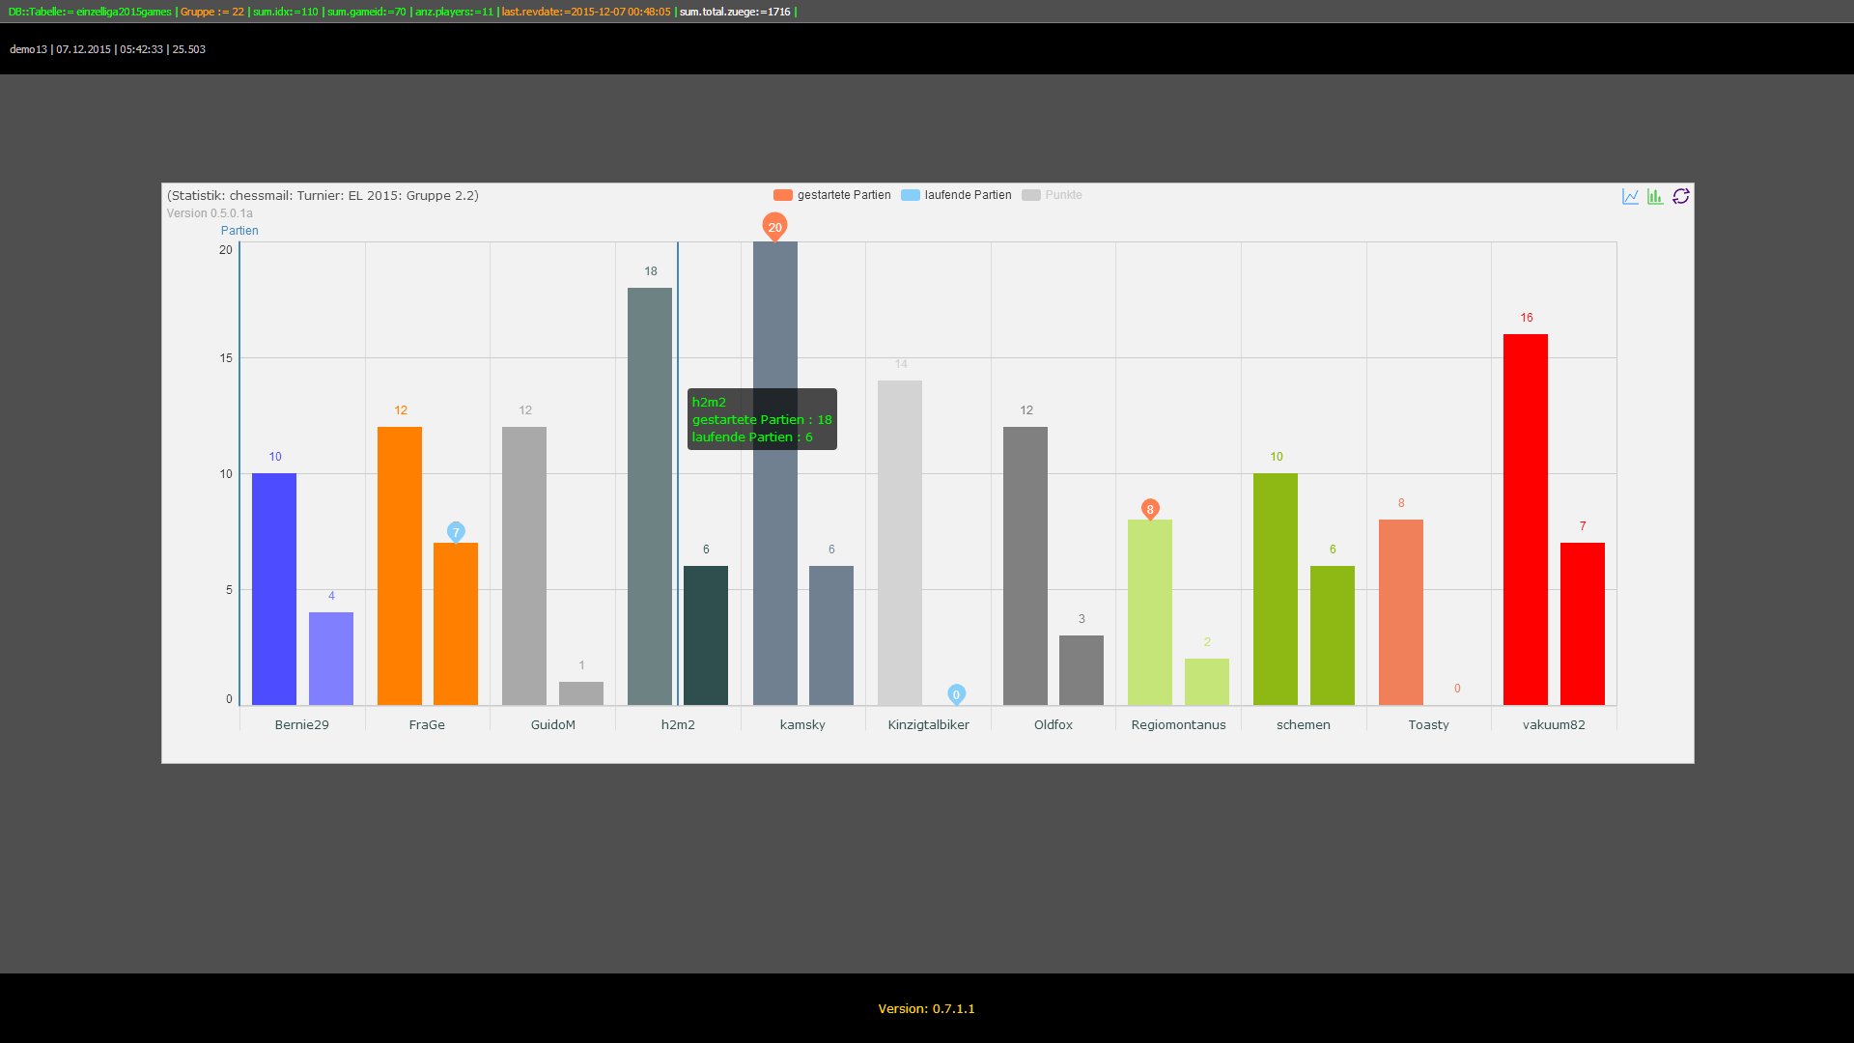Click the blue 0 marker at Kinzigtalbiker
The image size is (1854, 1043).
pyautogui.click(x=956, y=694)
